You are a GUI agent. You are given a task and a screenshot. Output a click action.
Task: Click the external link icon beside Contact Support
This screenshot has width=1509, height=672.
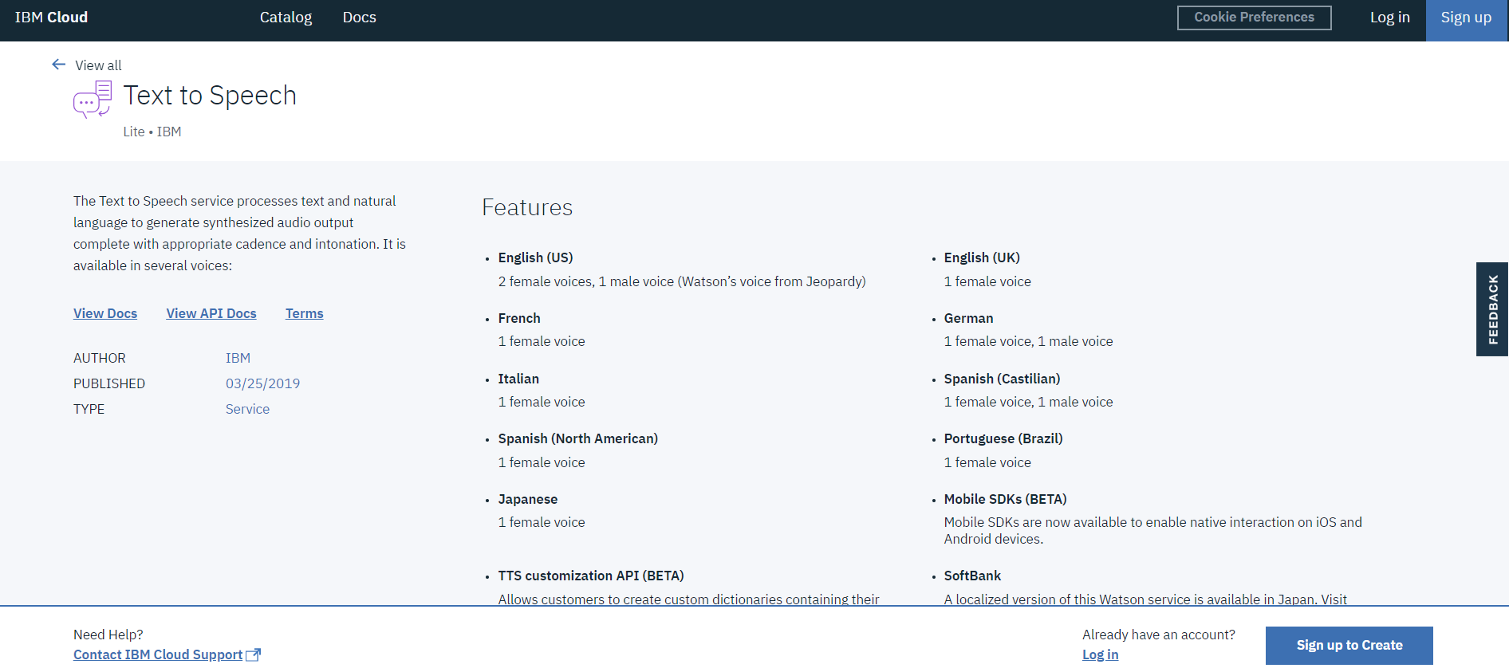pyautogui.click(x=254, y=654)
